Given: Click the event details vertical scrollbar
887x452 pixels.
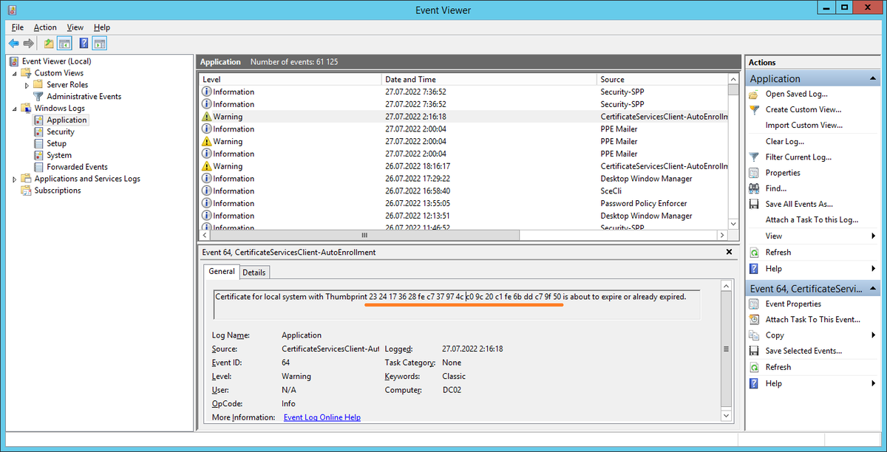Looking at the screenshot, I should click(x=727, y=349).
